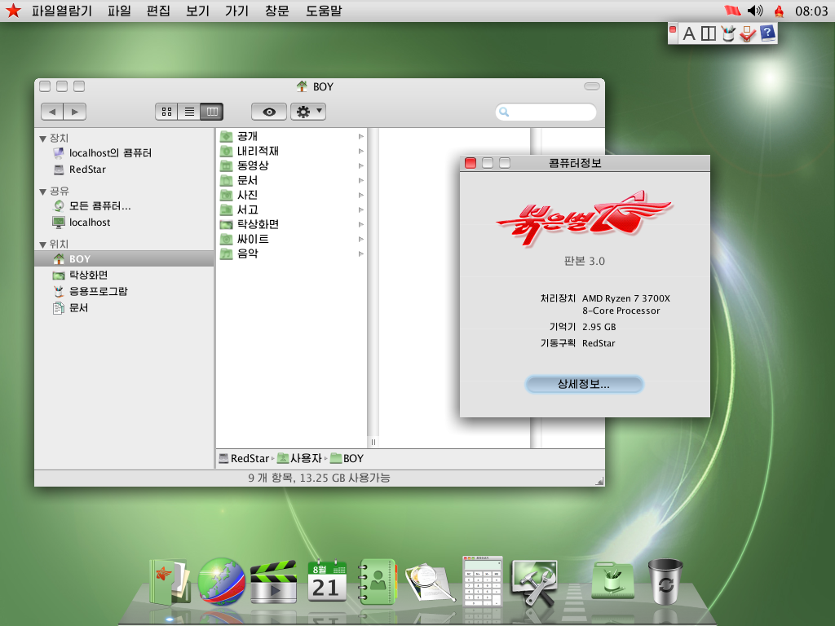Launch the calculator from the dock
835x626 pixels.
coord(483,581)
